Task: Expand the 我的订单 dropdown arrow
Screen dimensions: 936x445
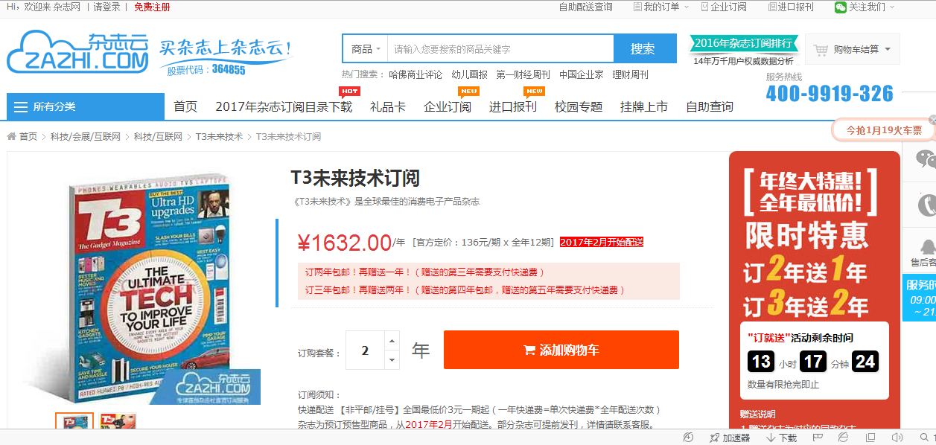Action: coord(685,7)
